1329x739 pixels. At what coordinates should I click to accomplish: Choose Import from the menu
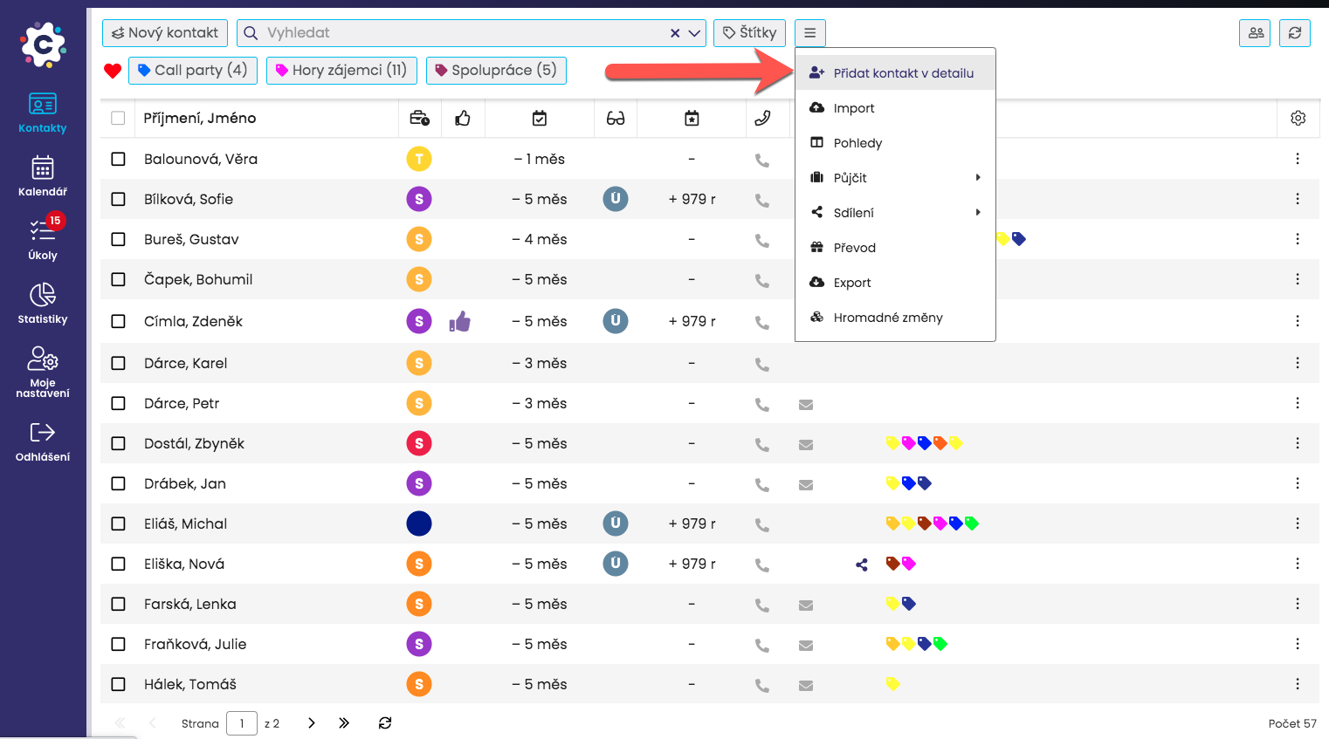[853, 108]
